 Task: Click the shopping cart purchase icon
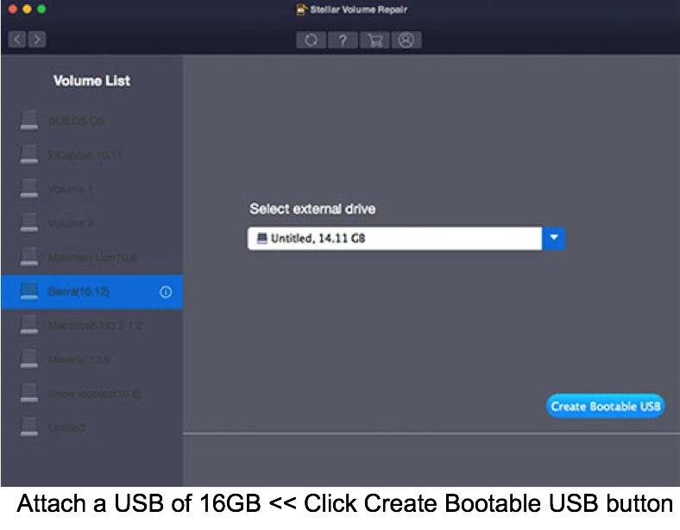(375, 41)
